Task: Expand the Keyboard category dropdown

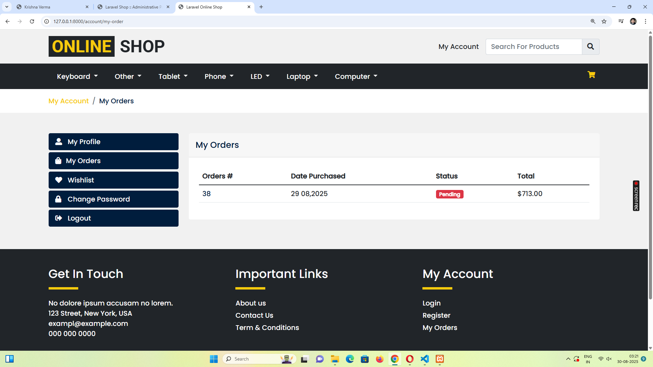Action: tap(77, 76)
